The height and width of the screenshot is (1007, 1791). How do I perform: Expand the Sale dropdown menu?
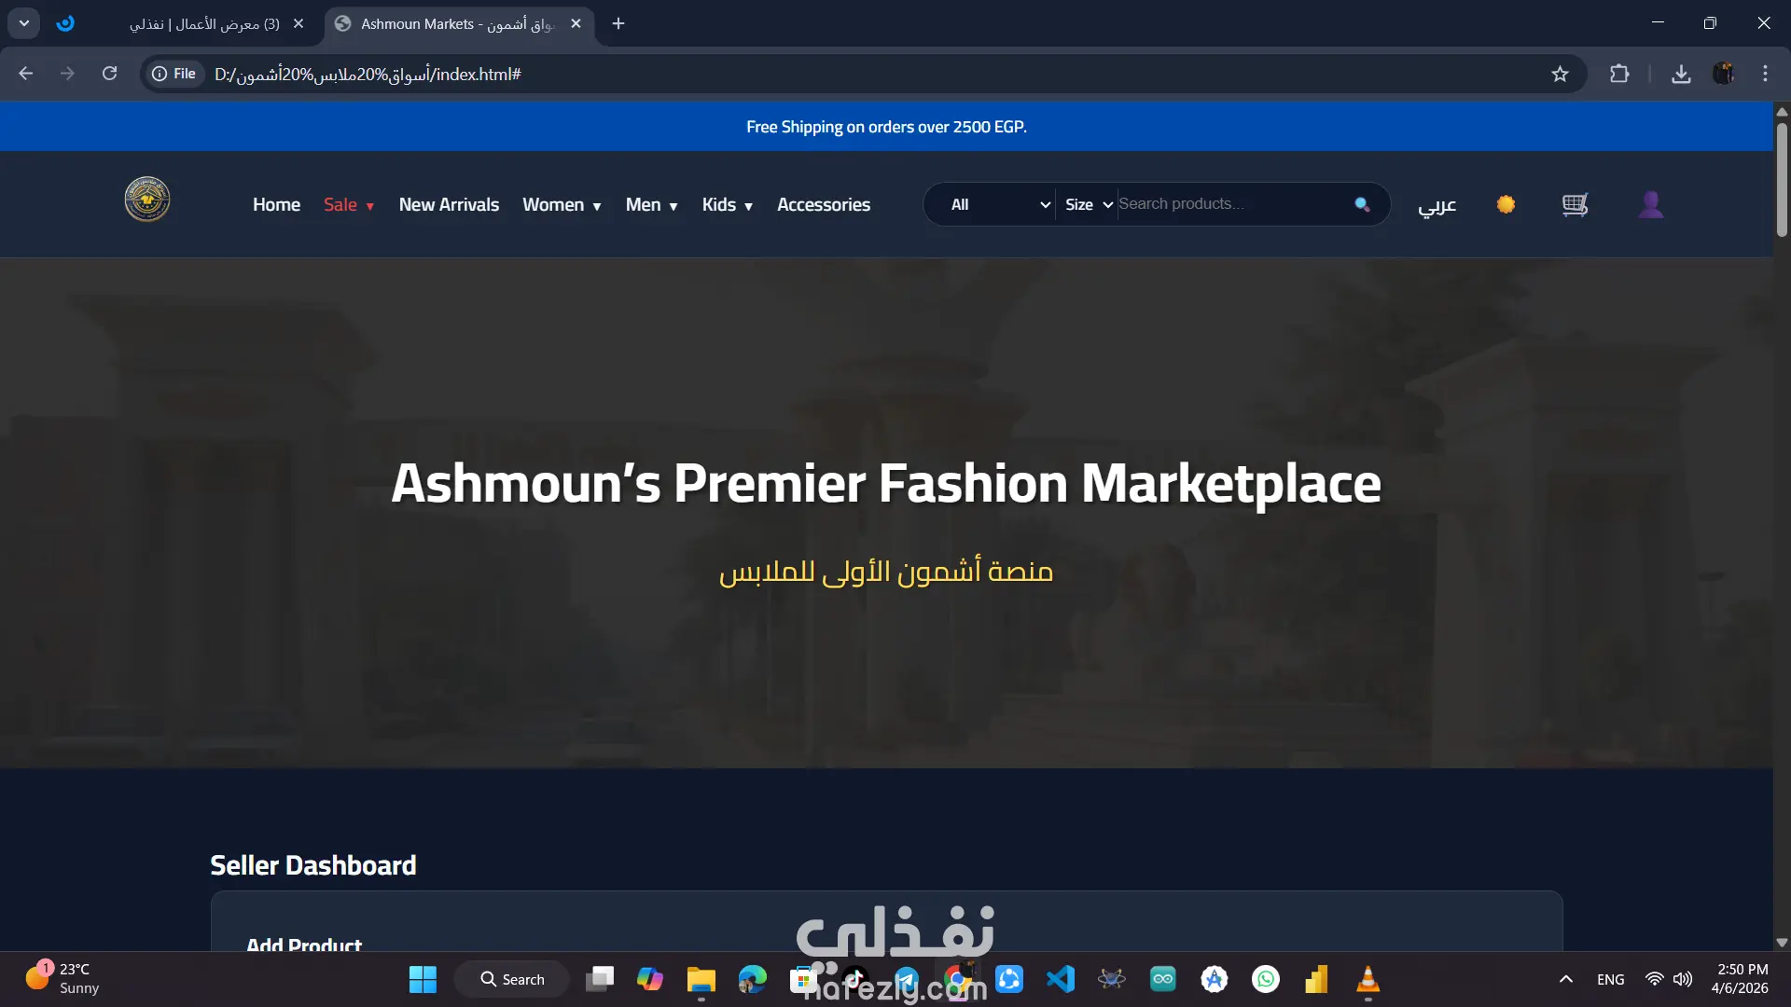click(x=349, y=205)
